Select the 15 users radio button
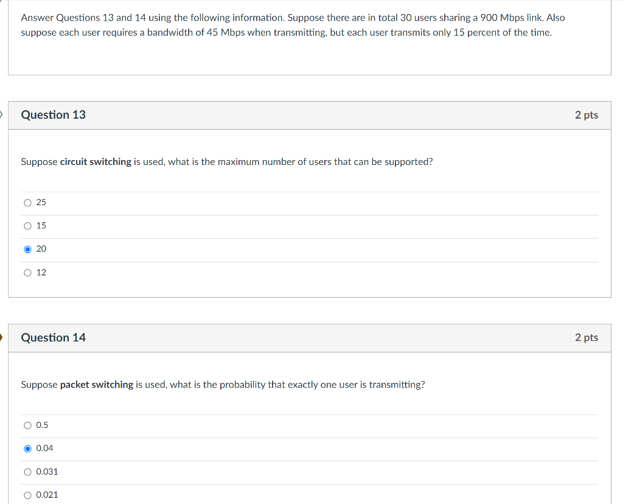This screenshot has width=623, height=504. (27, 225)
